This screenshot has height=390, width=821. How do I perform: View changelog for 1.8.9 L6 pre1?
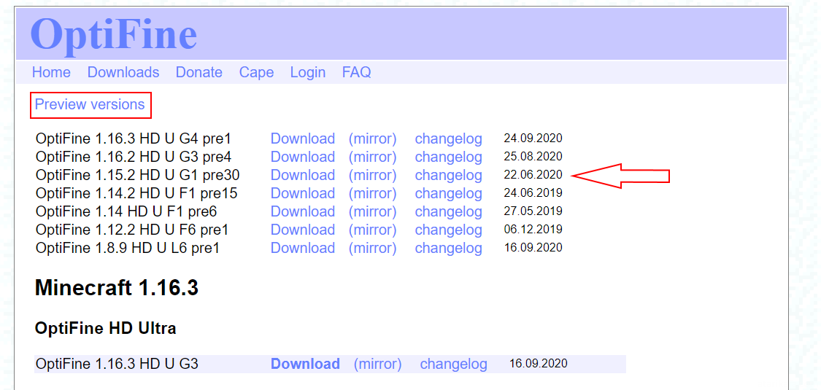[448, 248]
